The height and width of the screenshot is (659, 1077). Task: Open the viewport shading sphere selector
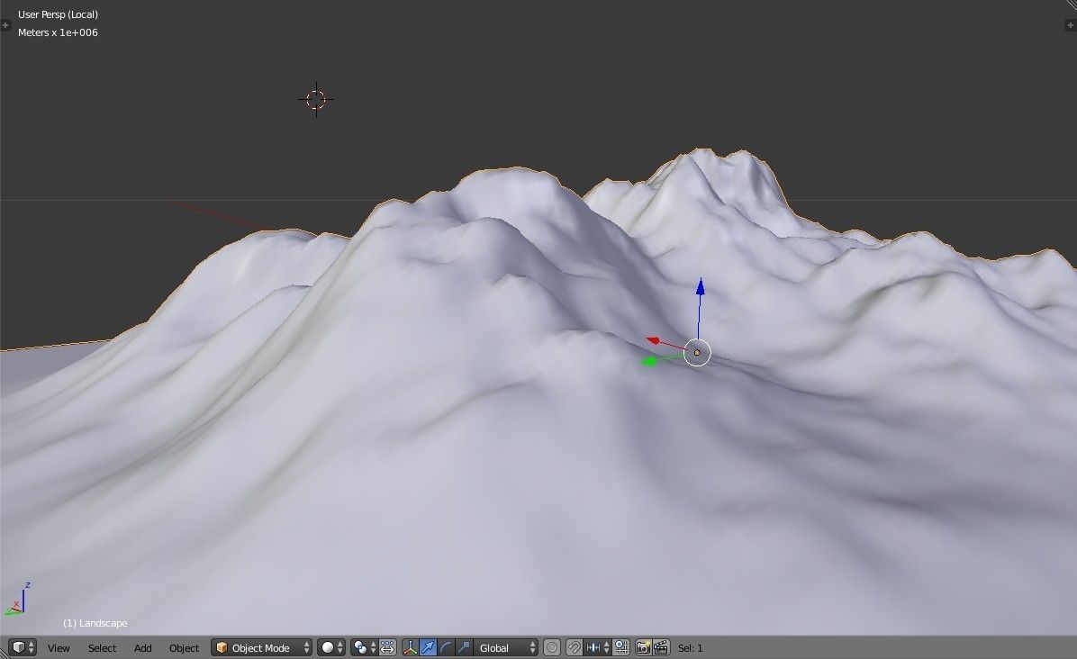tap(331, 647)
